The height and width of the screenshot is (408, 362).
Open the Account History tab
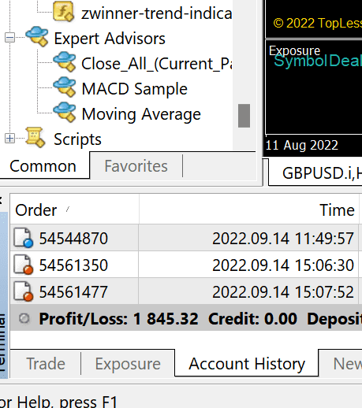click(247, 364)
